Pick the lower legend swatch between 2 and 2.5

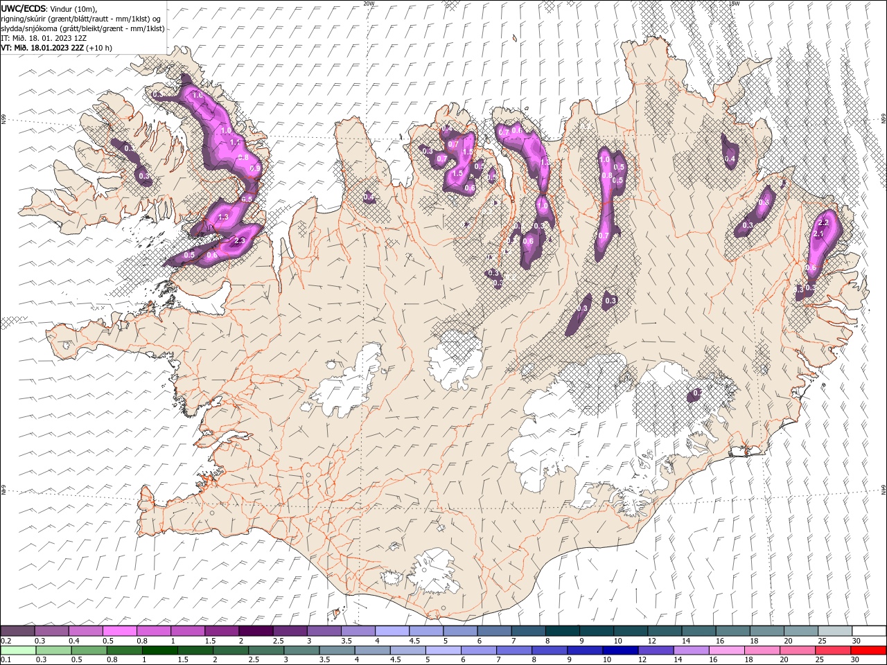pos(231,650)
